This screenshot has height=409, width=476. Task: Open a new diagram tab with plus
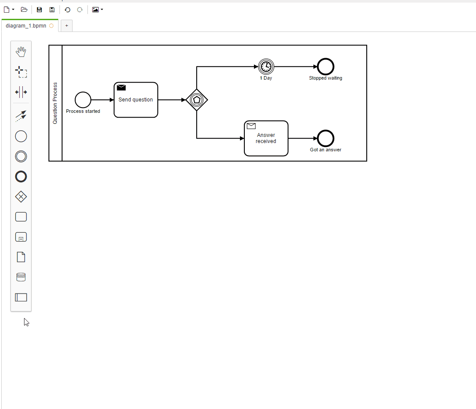tap(66, 26)
